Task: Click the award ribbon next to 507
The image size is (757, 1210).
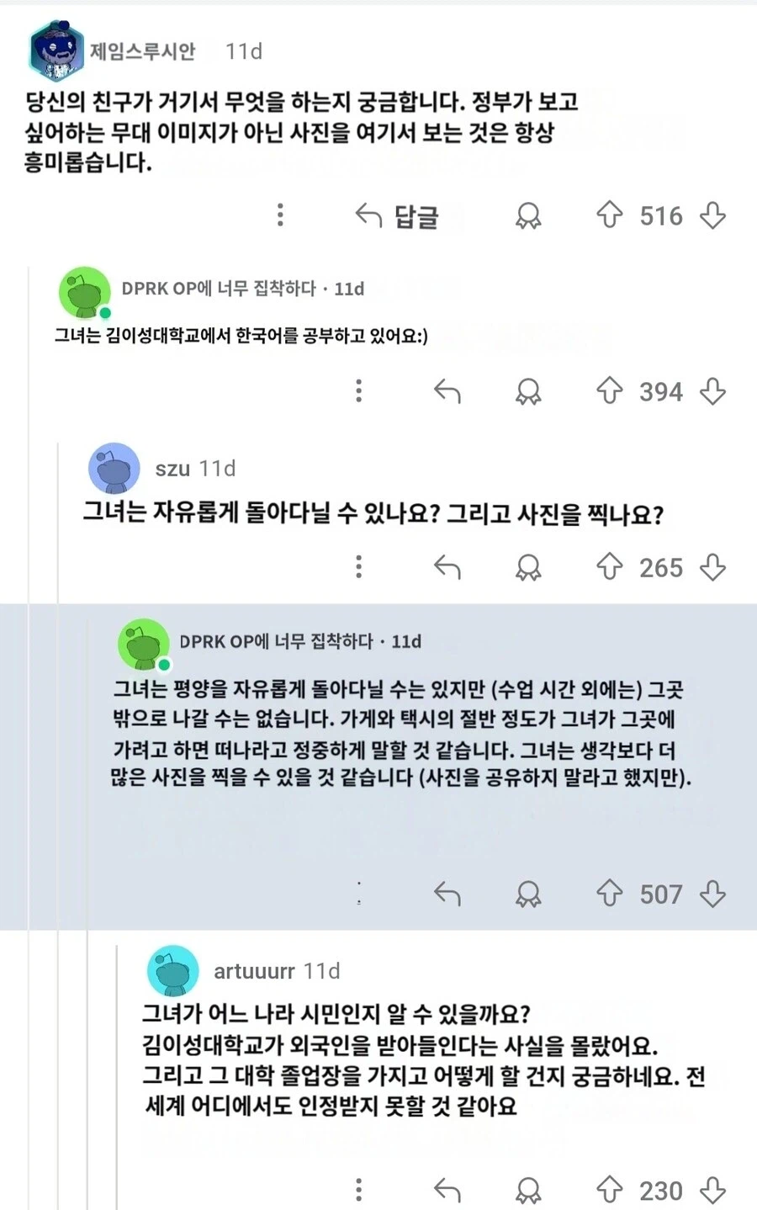Action: point(528,894)
